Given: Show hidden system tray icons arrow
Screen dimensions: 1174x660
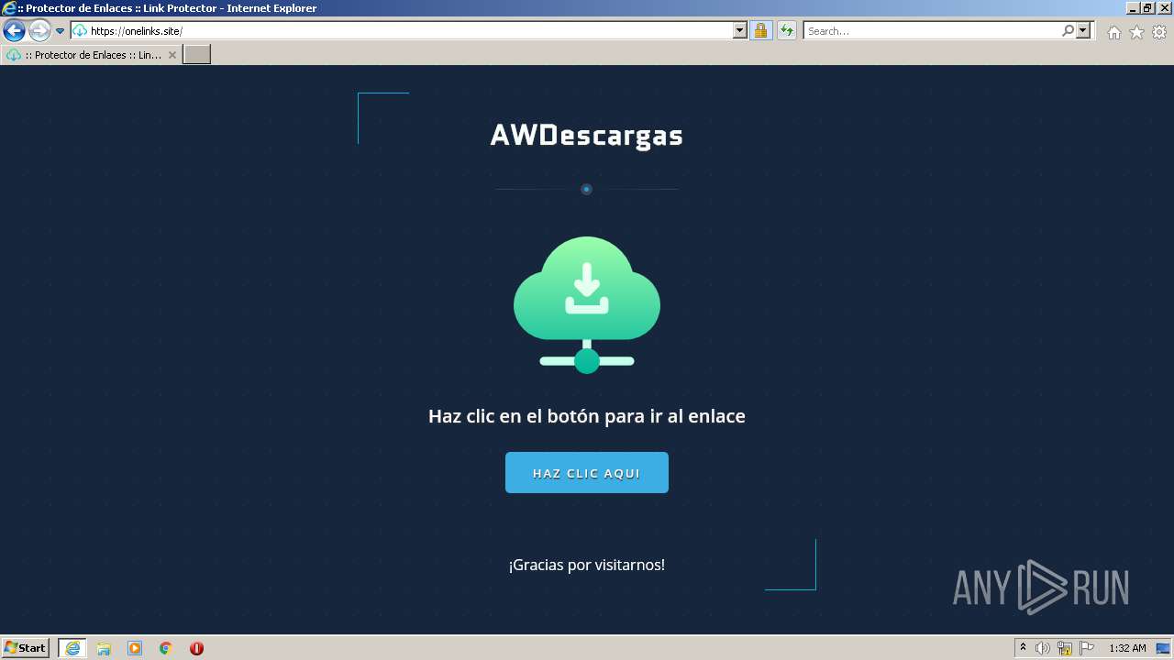Looking at the screenshot, I should point(1023,648).
